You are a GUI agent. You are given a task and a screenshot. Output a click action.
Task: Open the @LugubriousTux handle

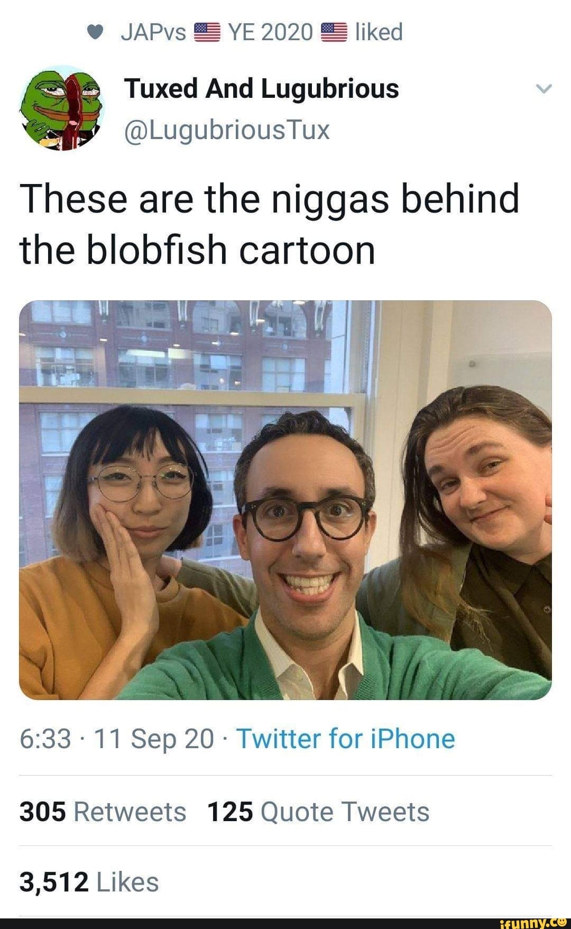click(227, 130)
